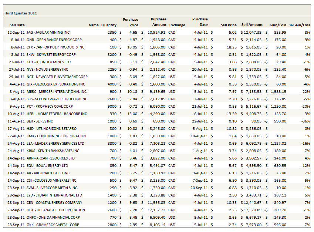Click the Third Quarter 2011 title cell
314x232 pixels.
click(x=20, y=13)
